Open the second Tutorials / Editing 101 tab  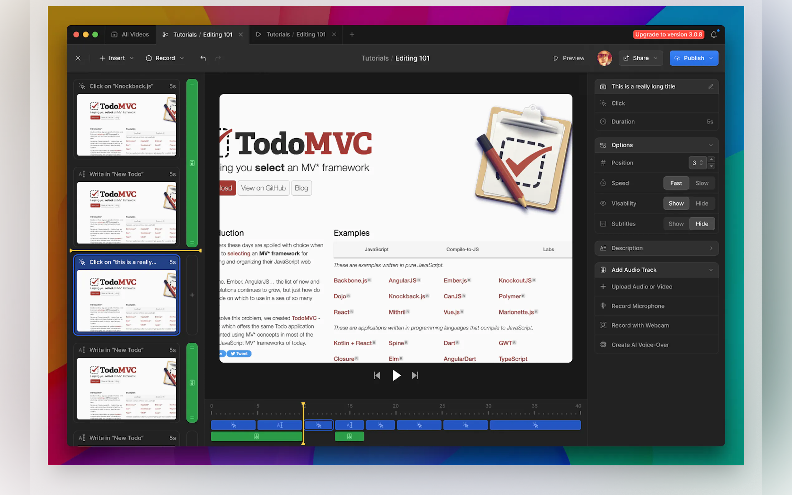296,34
